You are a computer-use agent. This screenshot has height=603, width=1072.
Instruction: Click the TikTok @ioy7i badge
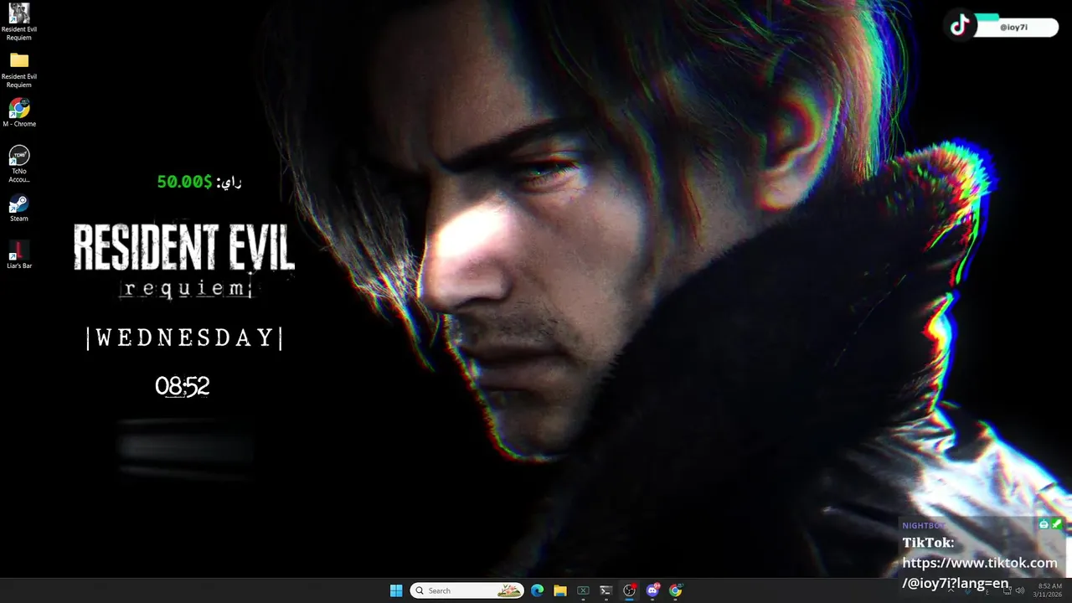pos(1001,25)
